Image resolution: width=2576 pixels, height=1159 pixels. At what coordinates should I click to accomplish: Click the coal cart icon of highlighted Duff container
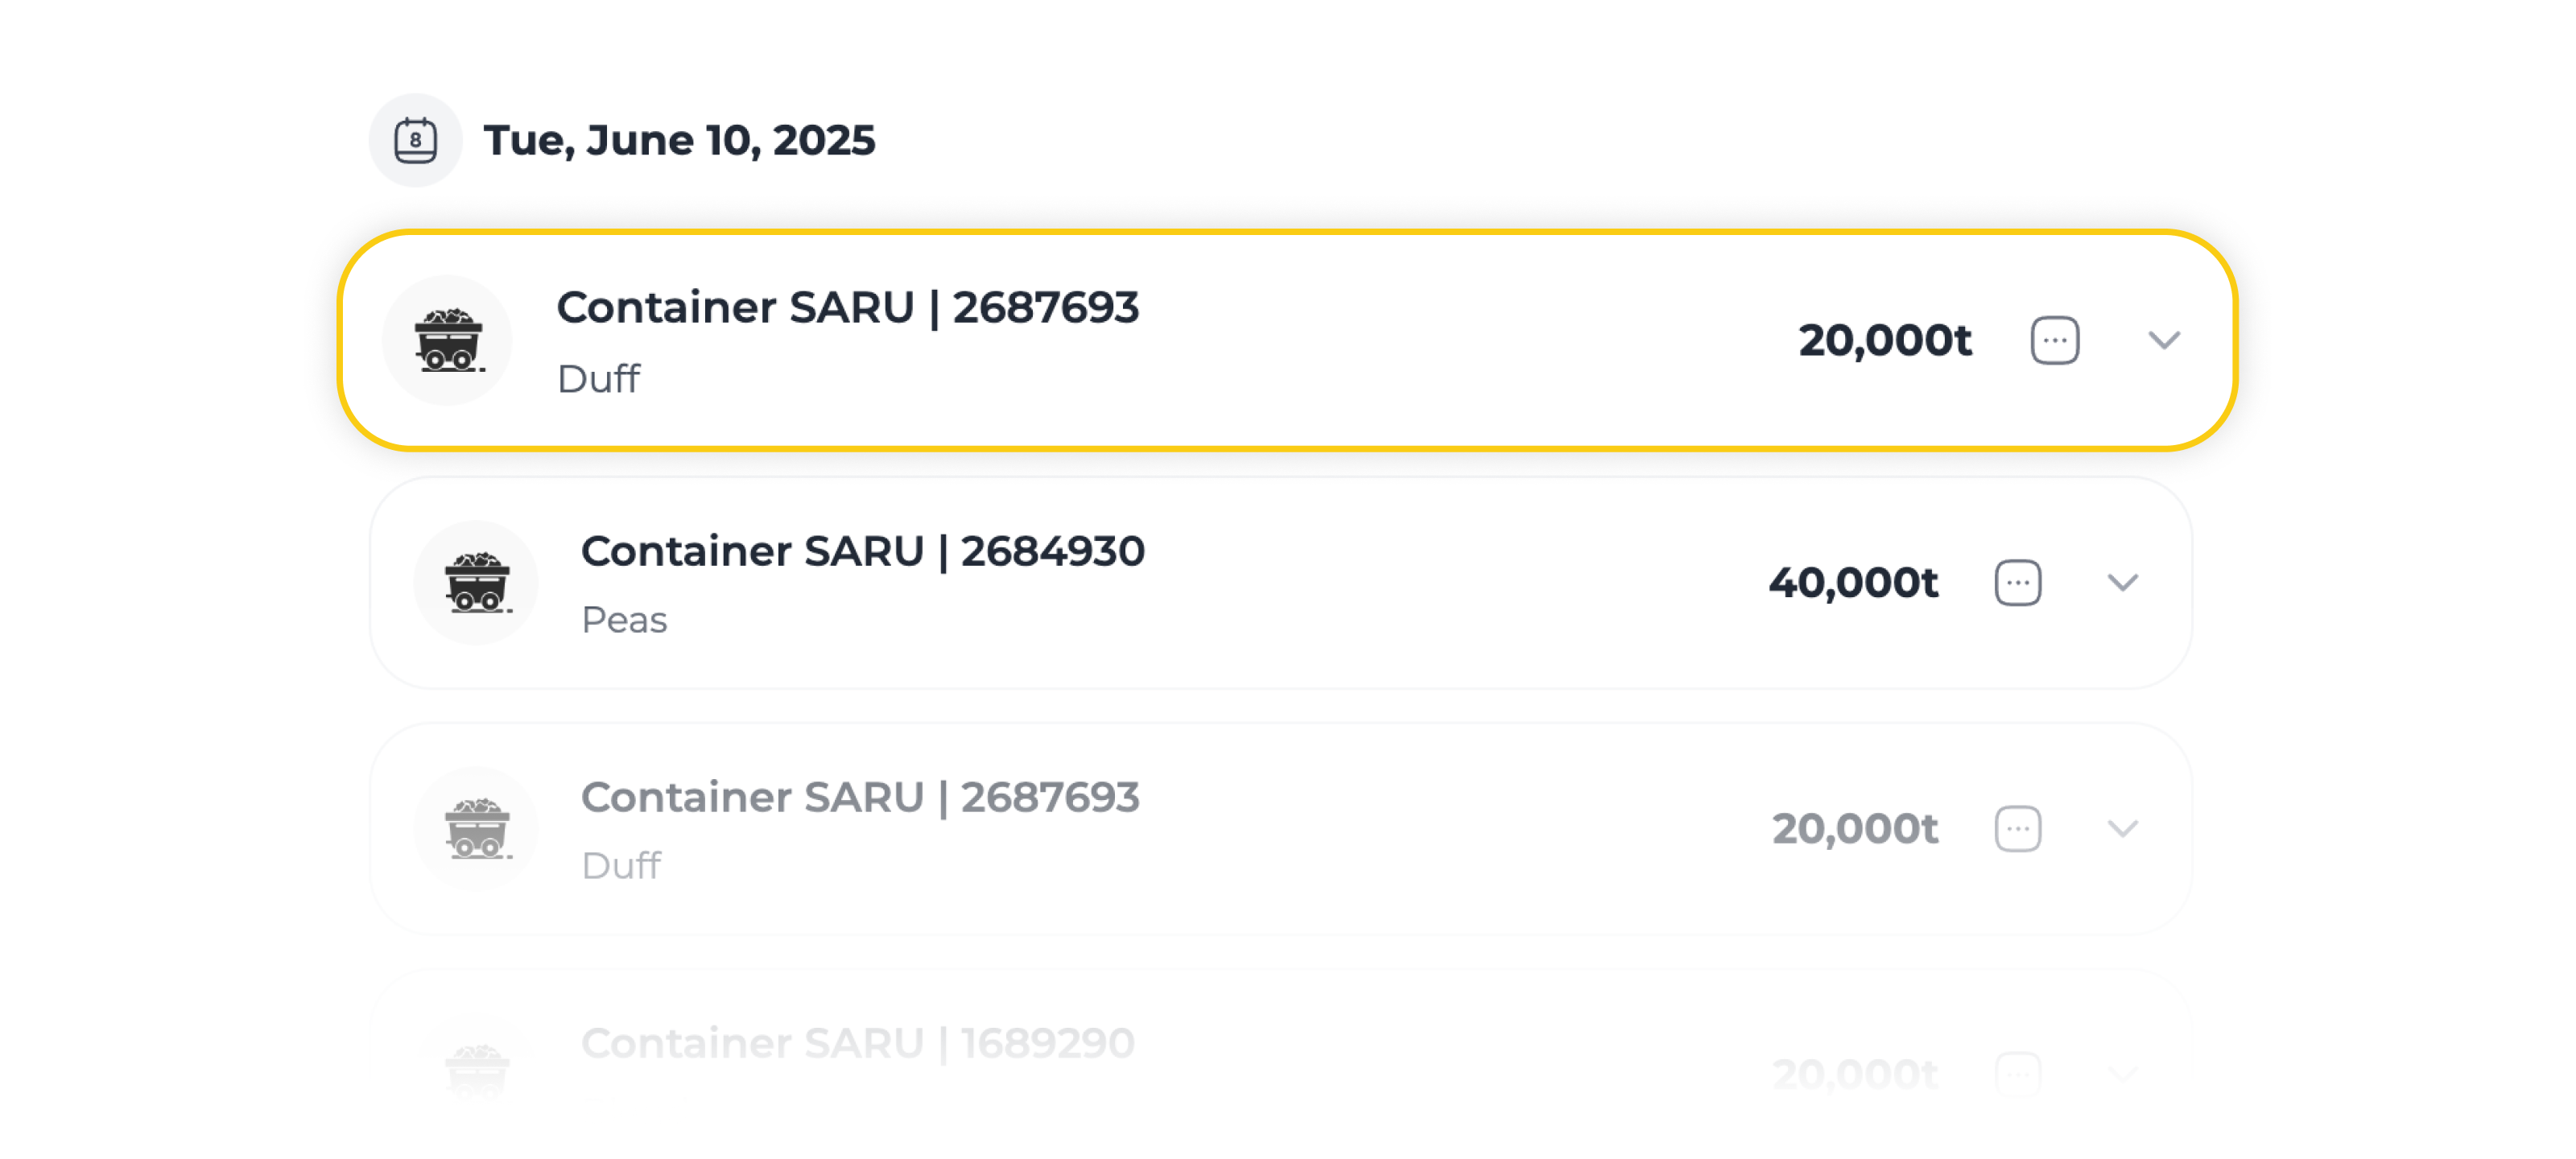(x=448, y=340)
